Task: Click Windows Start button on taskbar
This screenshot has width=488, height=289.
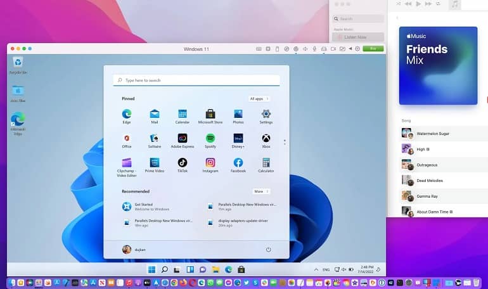Action: coord(152,269)
